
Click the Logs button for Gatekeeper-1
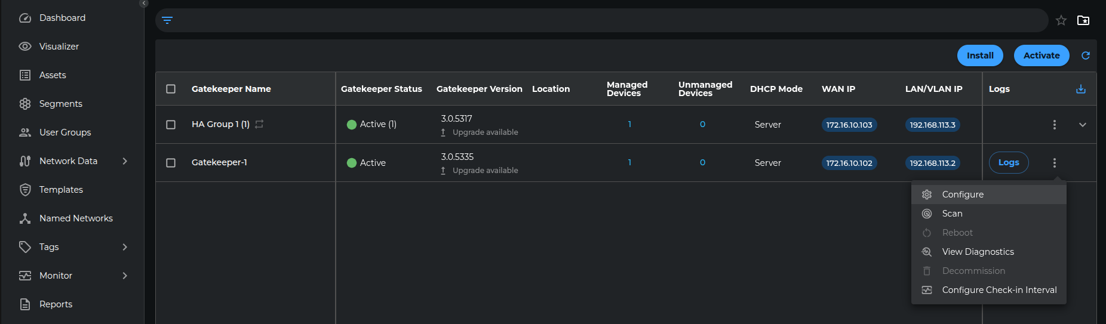pos(1008,163)
